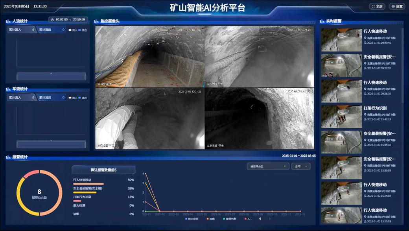The width and height of the screenshot is (409, 231).
Task: Open the 打架行为识别 alarm thumbnail
Action: click(341, 117)
